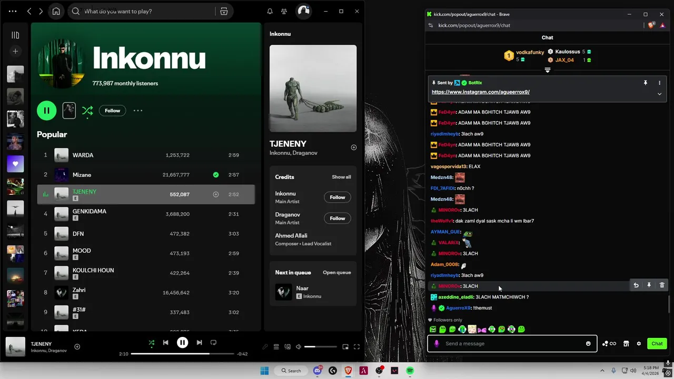Expand leaderboard toggle below gifters list

[x=548, y=70]
